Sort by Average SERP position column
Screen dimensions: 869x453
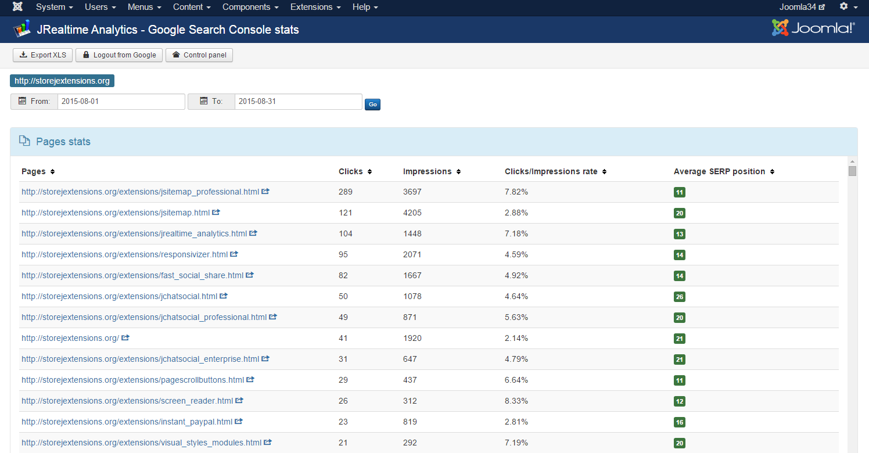(724, 171)
